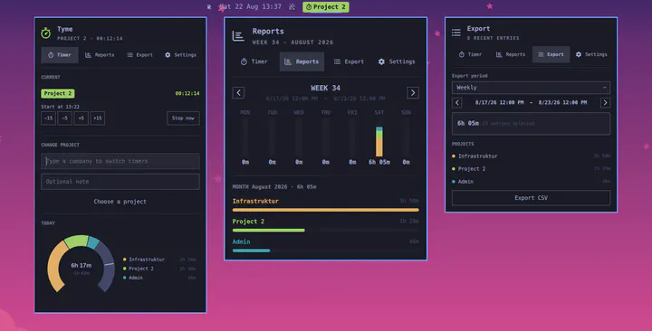Select Project 2 in Export projects list
The width and height of the screenshot is (652, 331).
pos(531,168)
